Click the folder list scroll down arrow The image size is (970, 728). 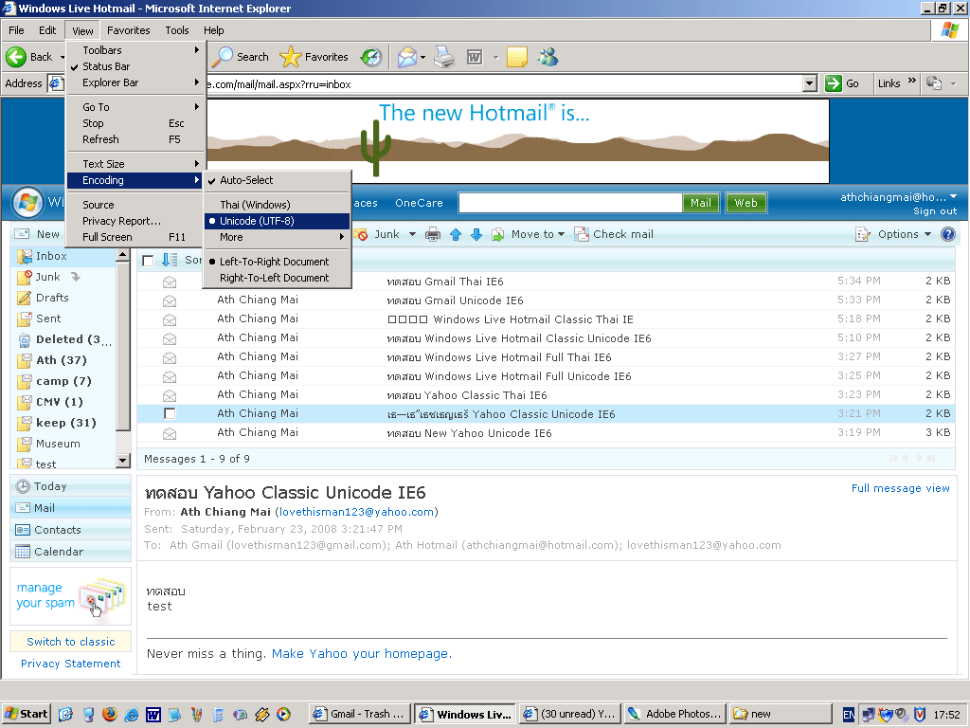[122, 461]
